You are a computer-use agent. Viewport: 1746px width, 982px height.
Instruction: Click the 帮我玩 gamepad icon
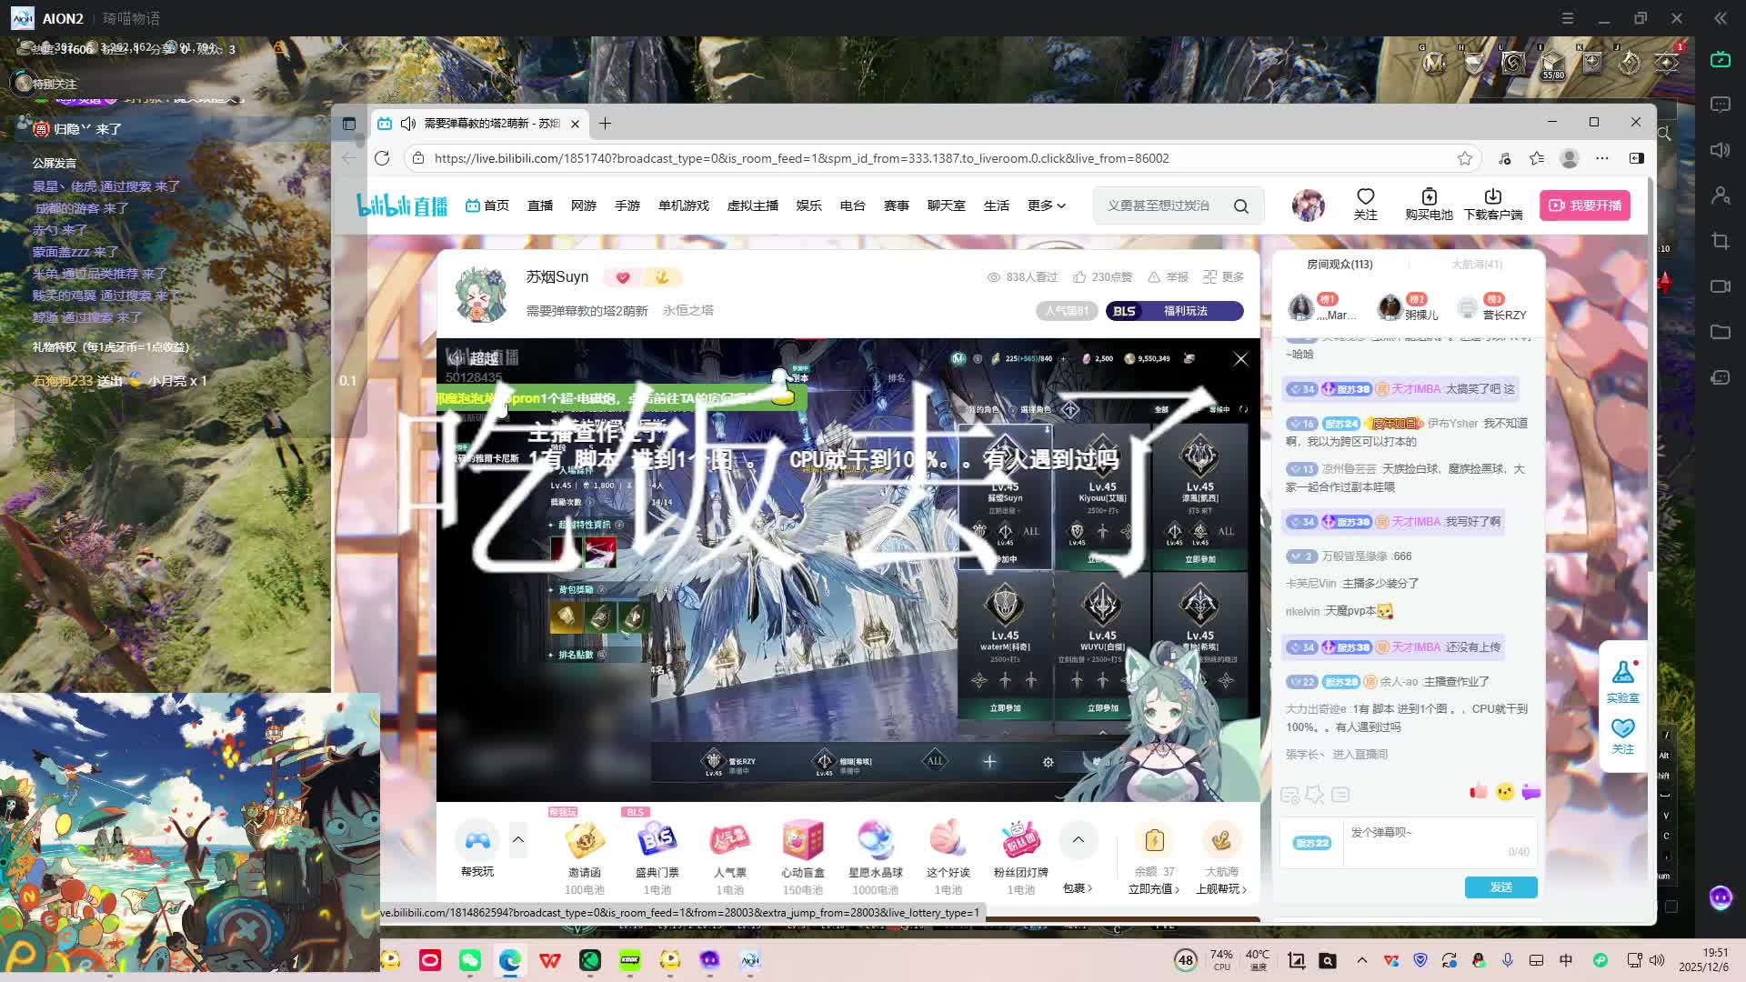click(477, 841)
